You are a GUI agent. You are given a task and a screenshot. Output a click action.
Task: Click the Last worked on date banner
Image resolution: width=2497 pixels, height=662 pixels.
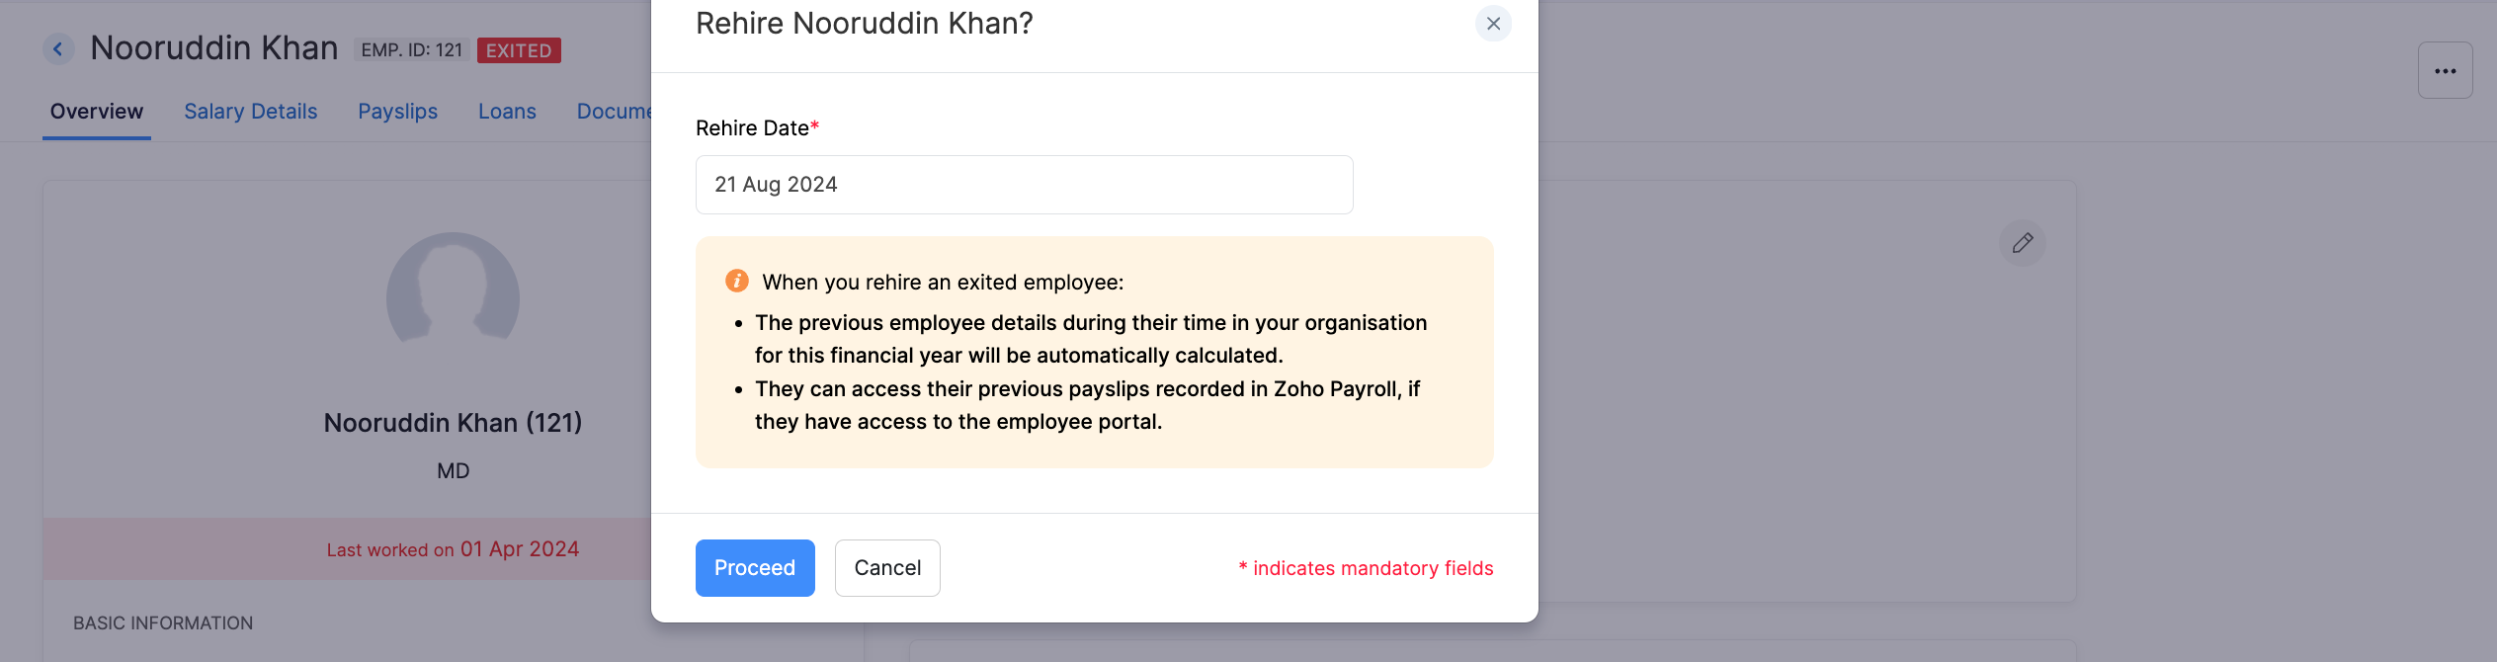[x=451, y=548]
